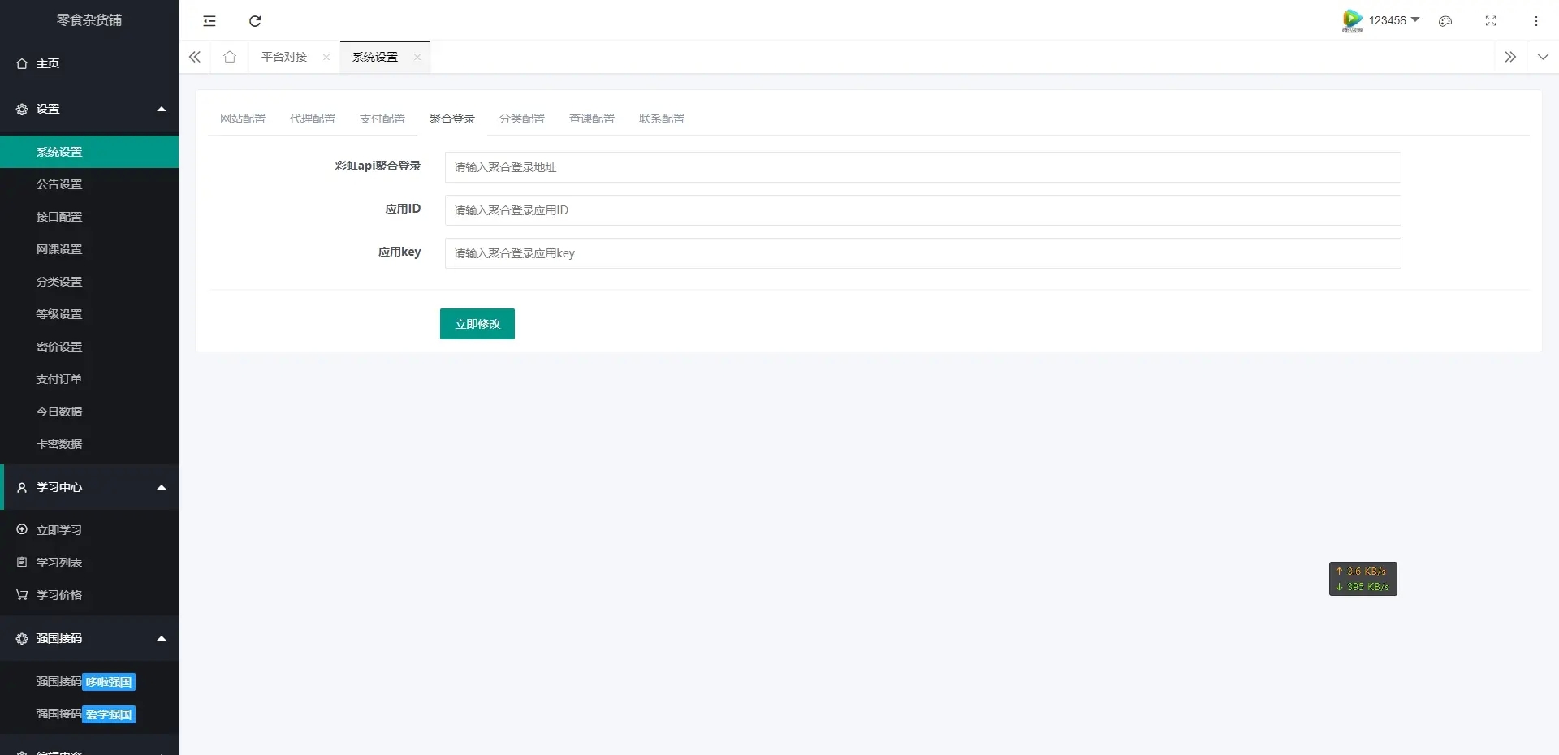Open the 123456 user dropdown
Screen dimensions: 1559x755
tap(1393, 20)
